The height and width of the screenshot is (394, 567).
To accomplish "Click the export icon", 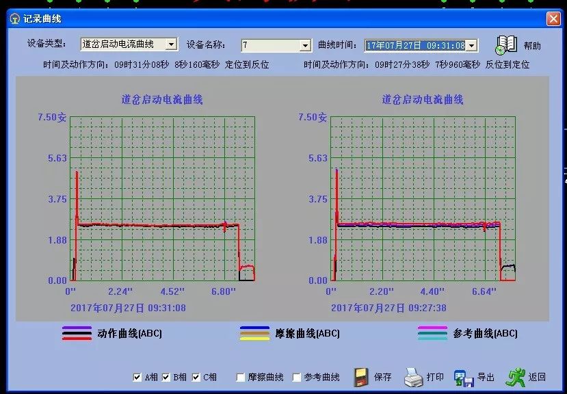I will (x=464, y=378).
